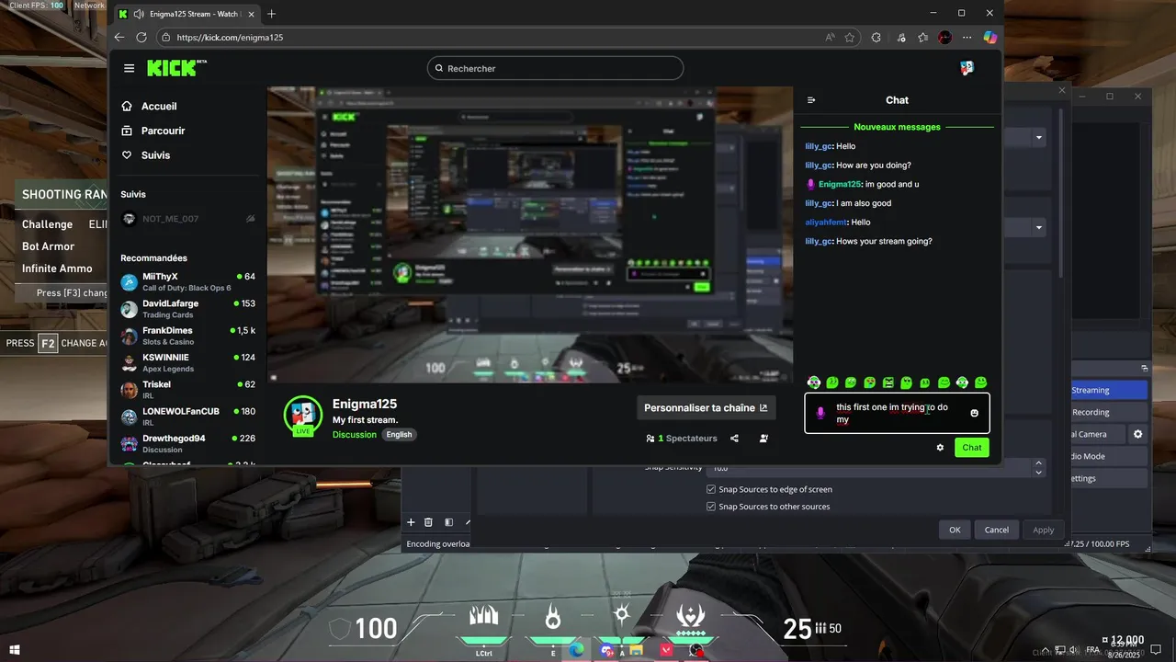
Task: Click the OBS Recording button
Action: [x=1108, y=412]
